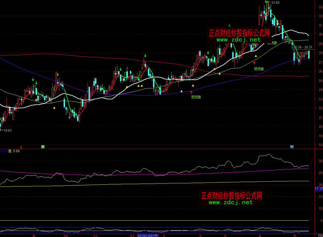Click the upper red 正点财经炒股指标公式网 title
Viewport: 323px width, 237px height.
click(239, 33)
